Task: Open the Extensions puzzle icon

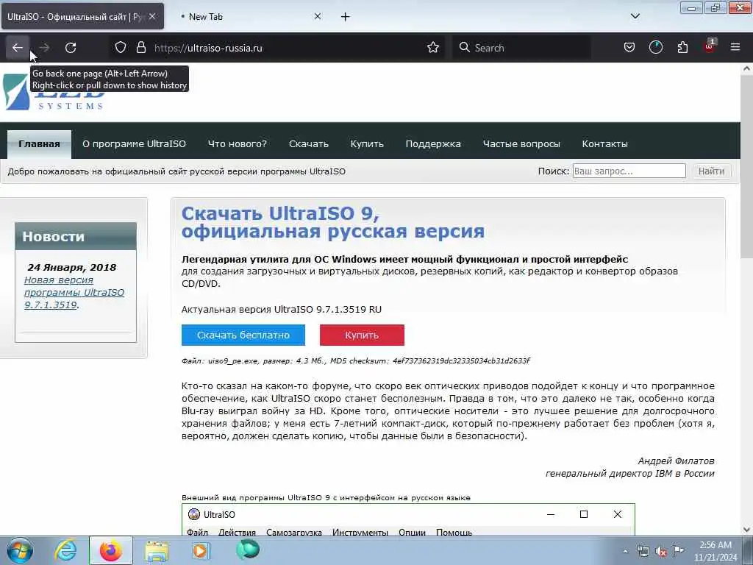Action: (x=682, y=48)
